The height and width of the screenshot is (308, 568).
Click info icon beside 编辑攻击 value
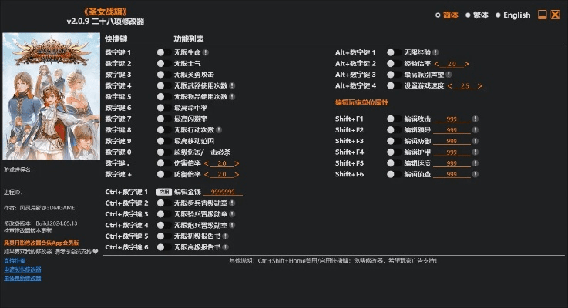point(476,119)
